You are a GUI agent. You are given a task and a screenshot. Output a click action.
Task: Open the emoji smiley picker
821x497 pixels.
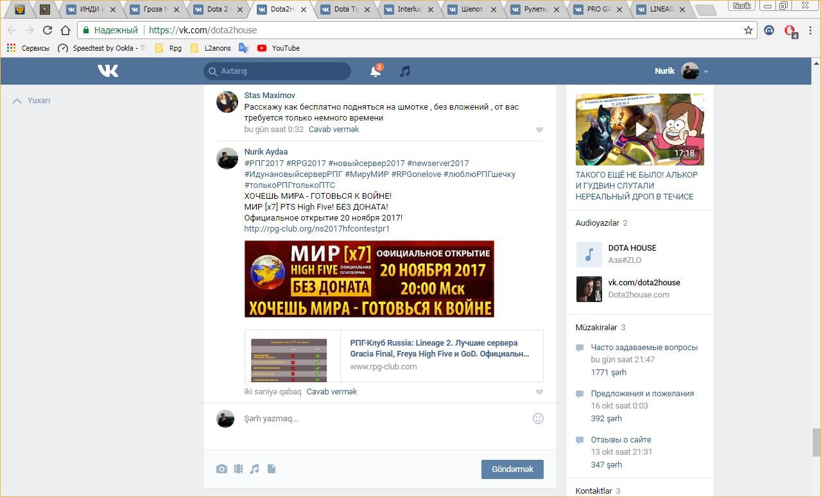click(x=538, y=419)
